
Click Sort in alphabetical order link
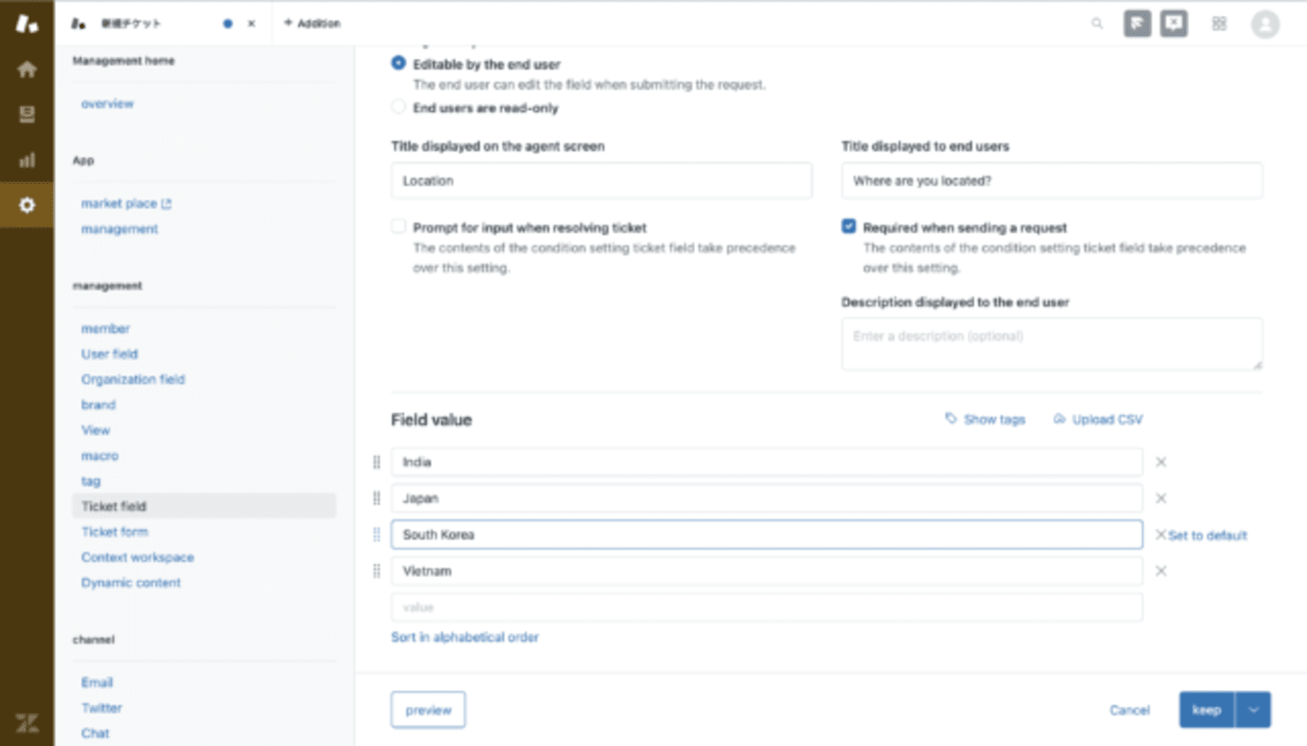tap(465, 637)
